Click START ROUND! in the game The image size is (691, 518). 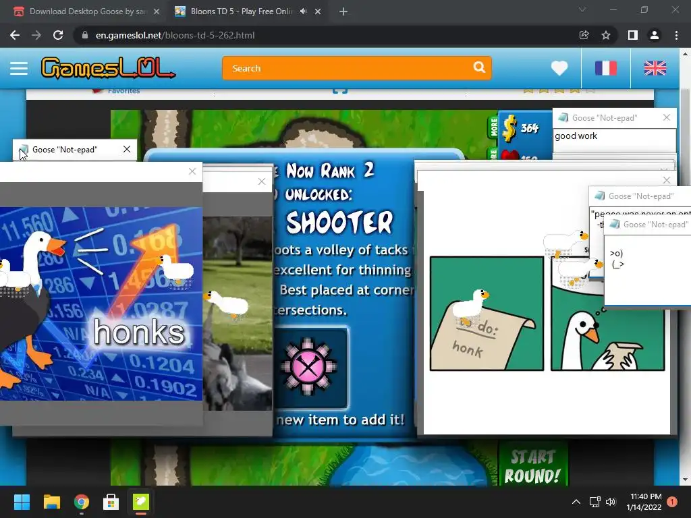pos(532,466)
